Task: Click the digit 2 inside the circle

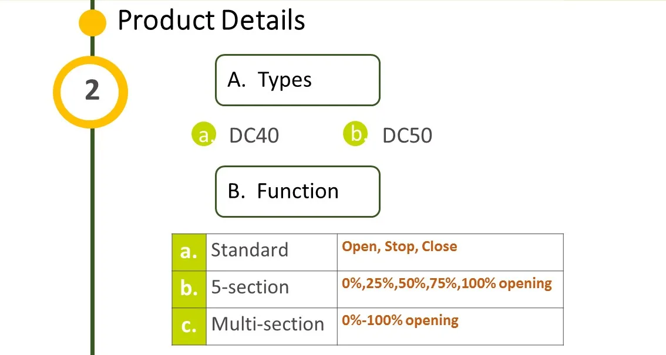Action: tap(92, 91)
